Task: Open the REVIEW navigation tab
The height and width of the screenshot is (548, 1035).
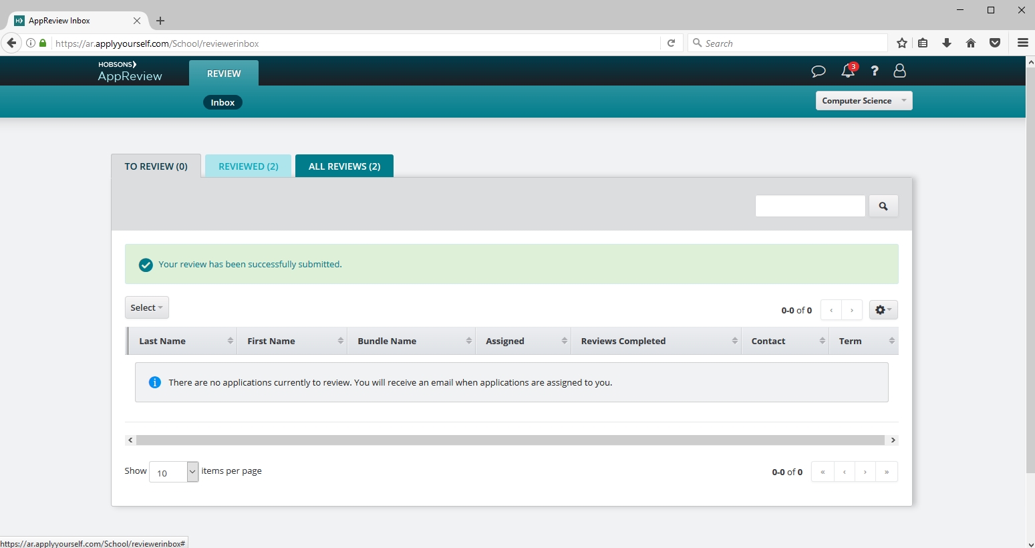Action: 223,74
